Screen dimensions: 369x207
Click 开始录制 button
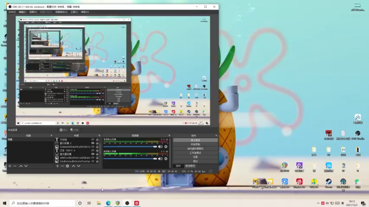coord(195,144)
